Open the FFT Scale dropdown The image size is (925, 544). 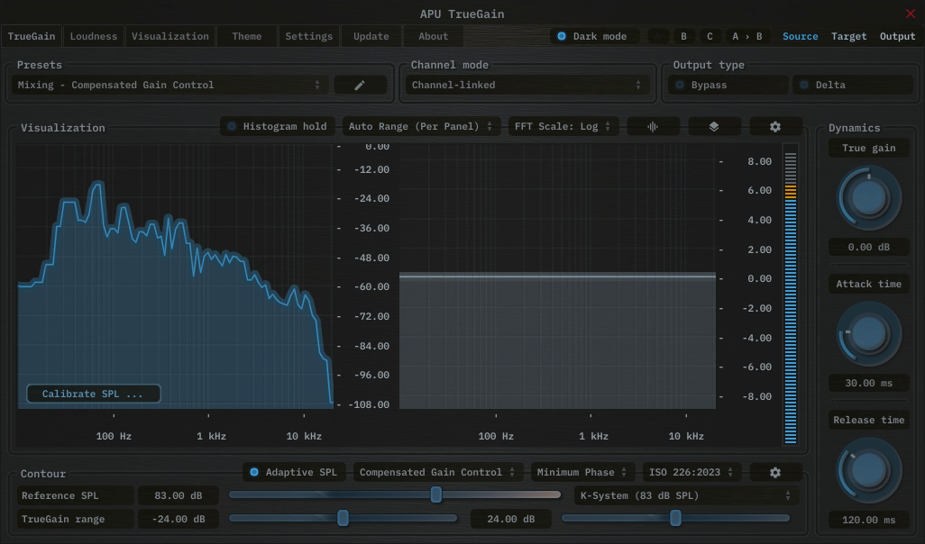tap(563, 127)
